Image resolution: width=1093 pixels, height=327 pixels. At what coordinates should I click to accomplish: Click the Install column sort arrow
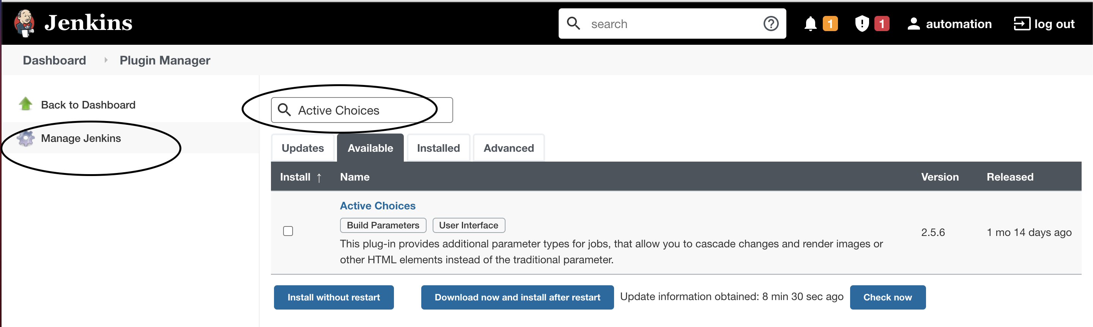point(320,177)
